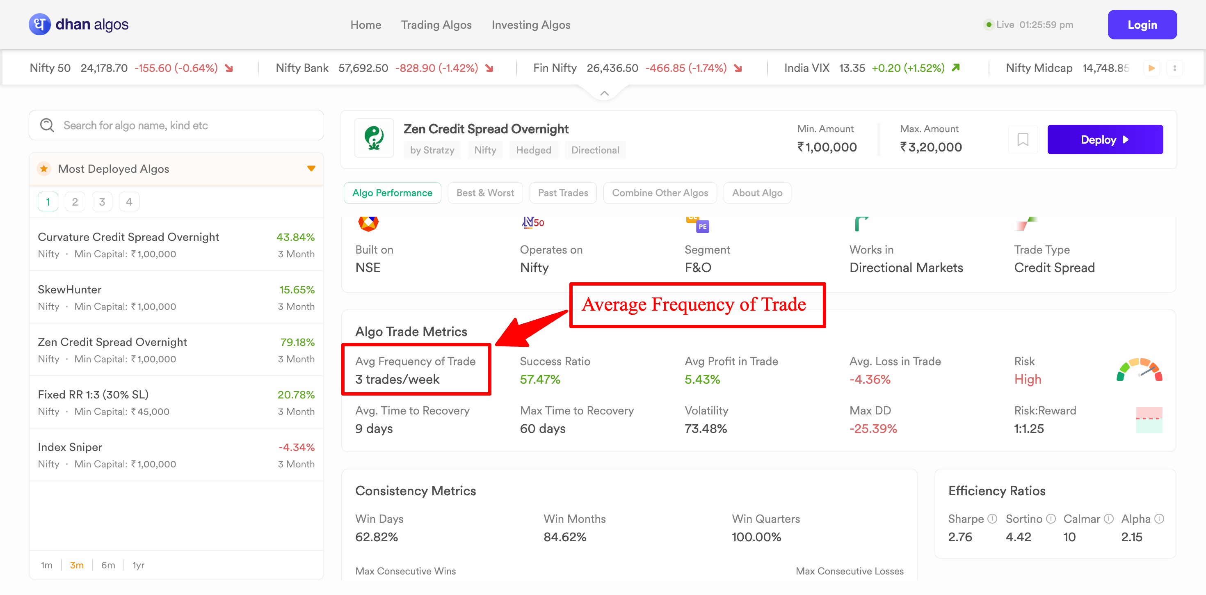Screen dimensions: 1206x595
Task: Click the Login button
Action: coord(1142,24)
